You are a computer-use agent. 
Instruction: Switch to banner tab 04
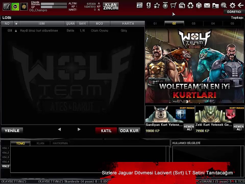click(x=213, y=24)
